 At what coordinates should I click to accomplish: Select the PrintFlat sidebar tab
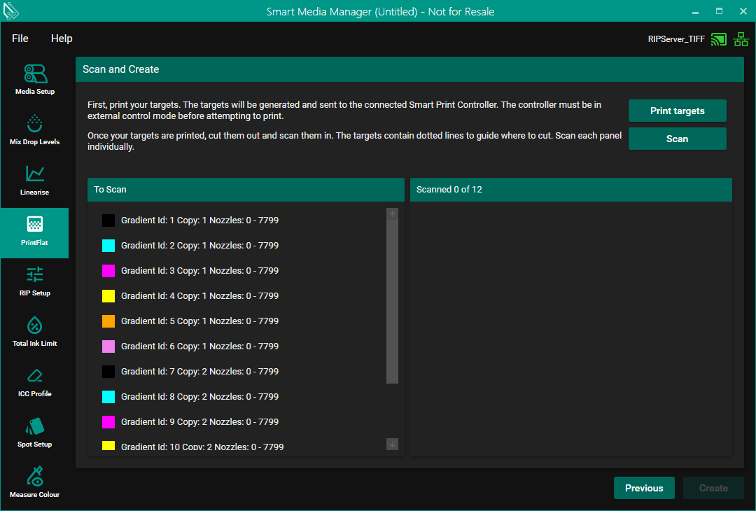tap(35, 232)
